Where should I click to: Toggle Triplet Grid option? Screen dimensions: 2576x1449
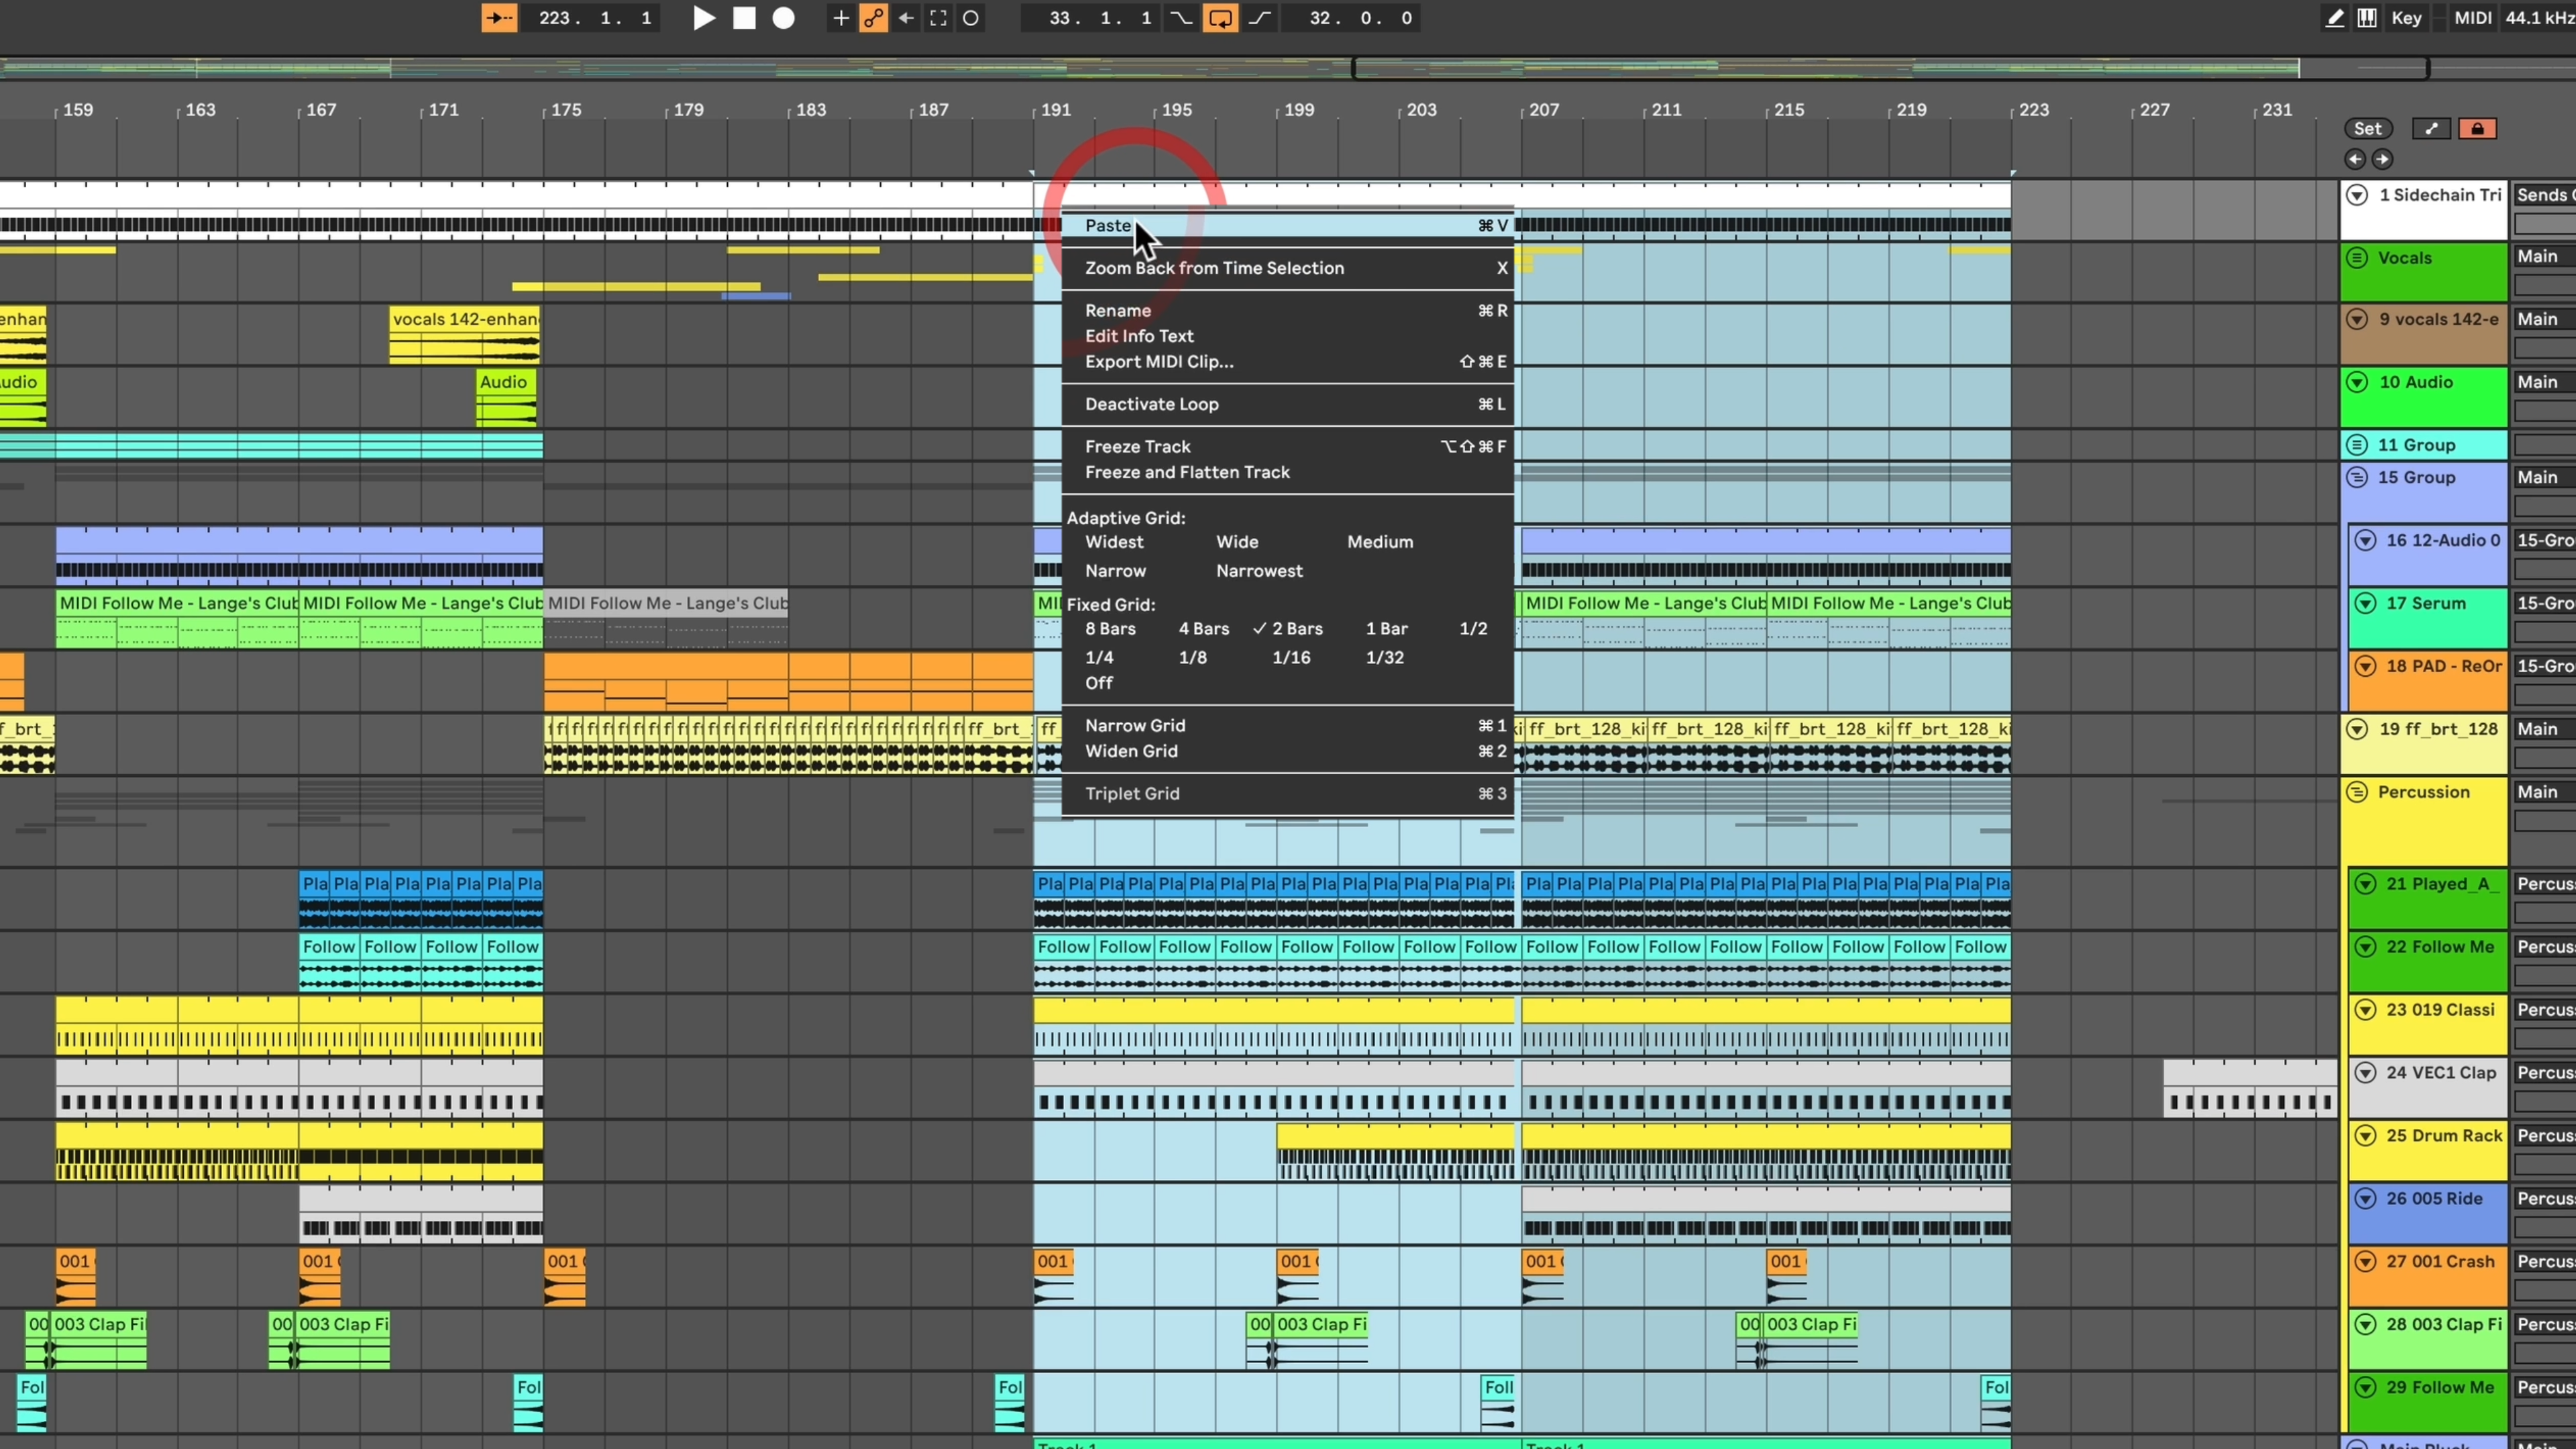[x=1288, y=794]
